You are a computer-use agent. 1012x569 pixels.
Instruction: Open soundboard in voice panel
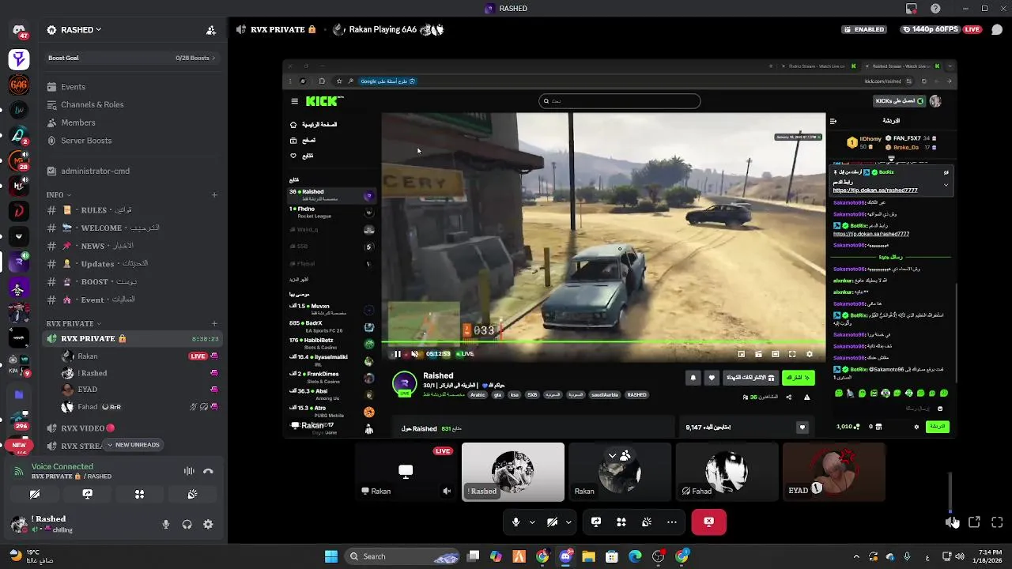(192, 494)
